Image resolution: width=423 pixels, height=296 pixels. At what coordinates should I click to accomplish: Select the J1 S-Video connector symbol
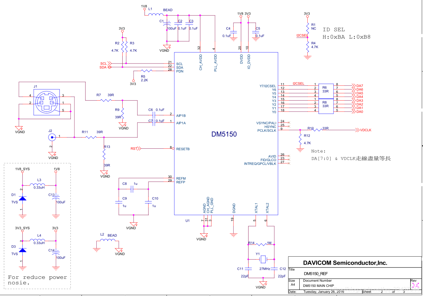coord(47,102)
